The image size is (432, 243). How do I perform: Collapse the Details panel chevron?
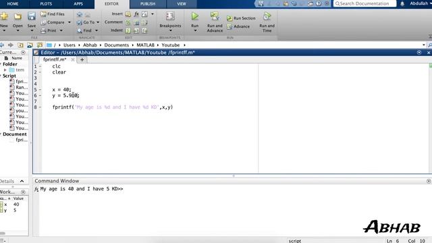22,181
